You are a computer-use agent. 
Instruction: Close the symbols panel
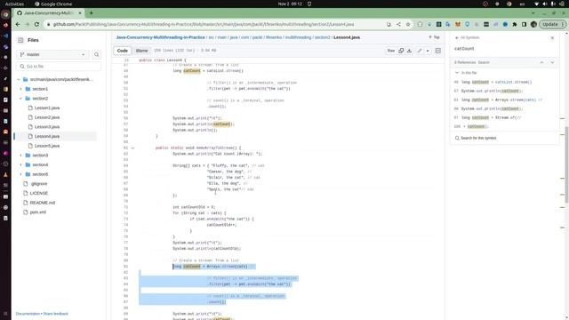(x=552, y=37)
